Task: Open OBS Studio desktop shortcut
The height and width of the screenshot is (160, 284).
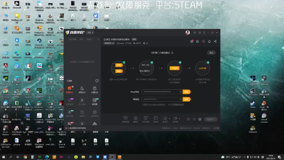Action: (x=253, y=92)
